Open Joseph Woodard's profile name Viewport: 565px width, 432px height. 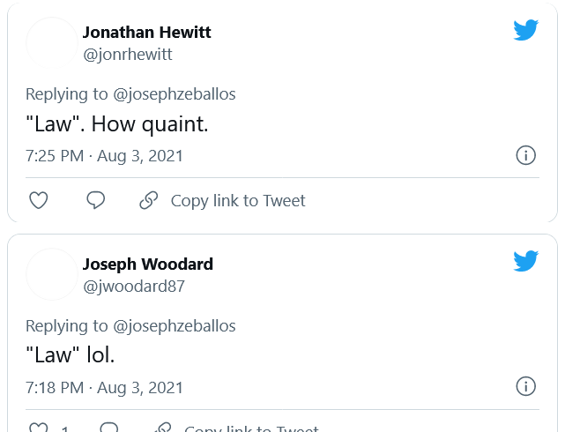click(148, 264)
